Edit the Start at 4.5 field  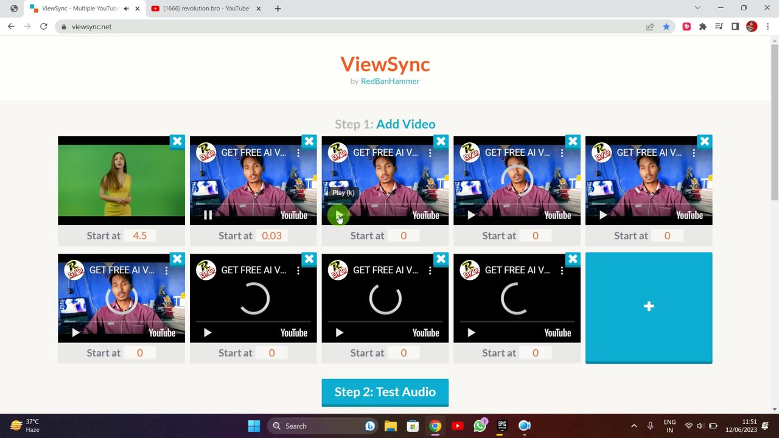140,235
